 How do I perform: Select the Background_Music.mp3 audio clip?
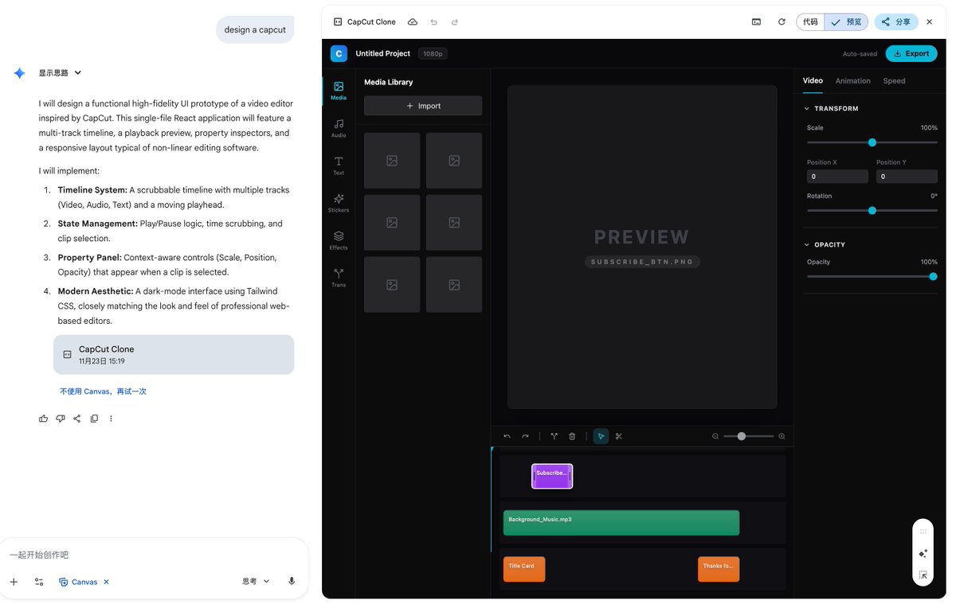coord(621,523)
